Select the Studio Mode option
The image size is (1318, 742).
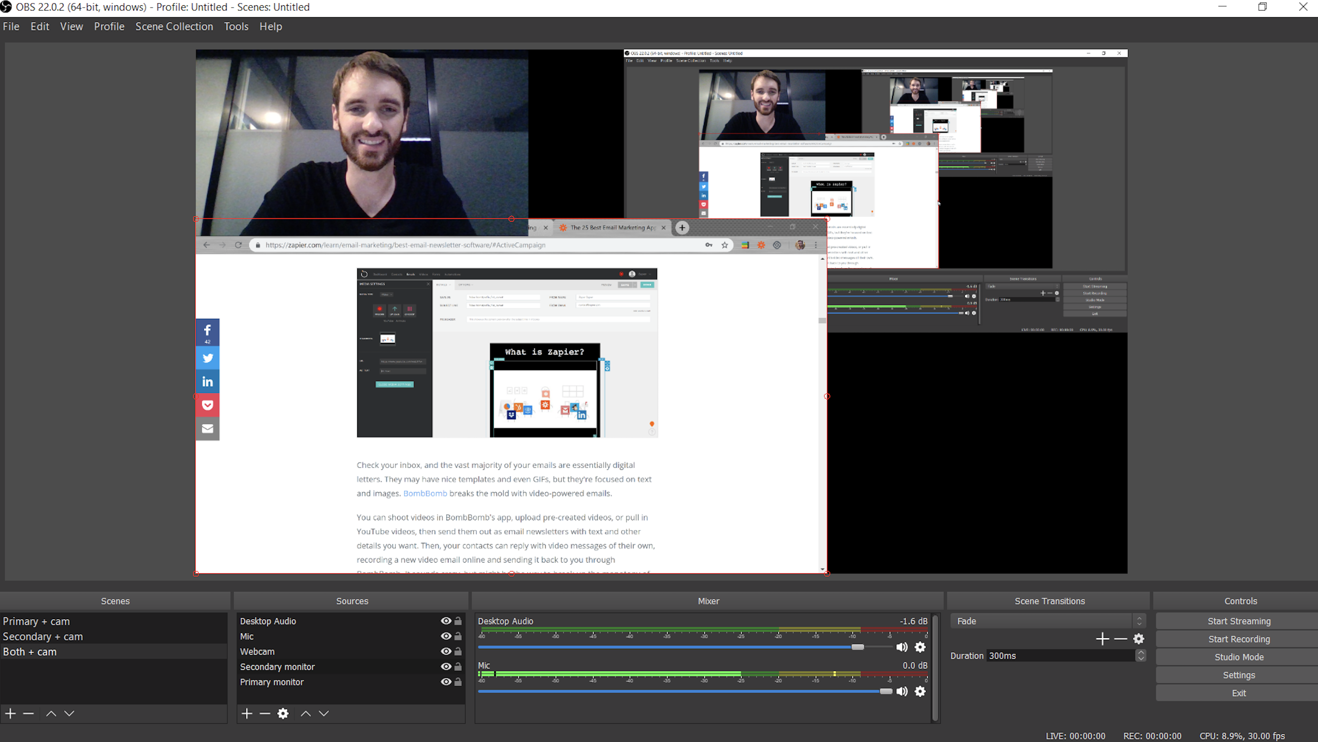[1237, 657]
